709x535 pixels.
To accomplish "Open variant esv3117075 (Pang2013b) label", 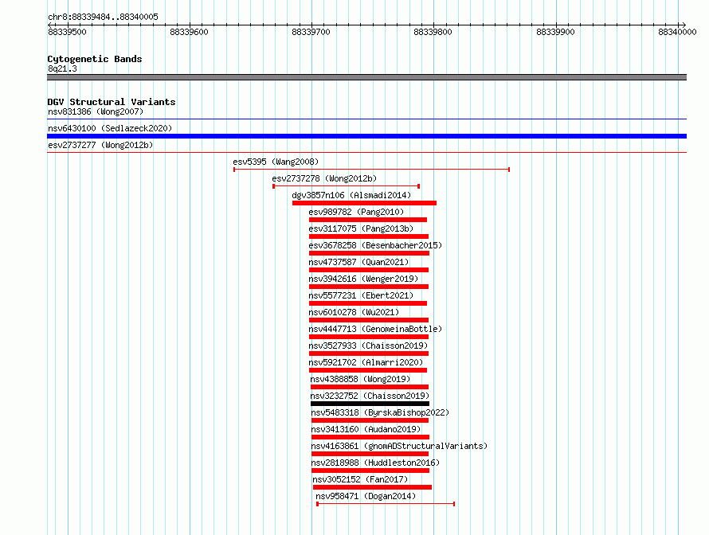I will 361,228.
